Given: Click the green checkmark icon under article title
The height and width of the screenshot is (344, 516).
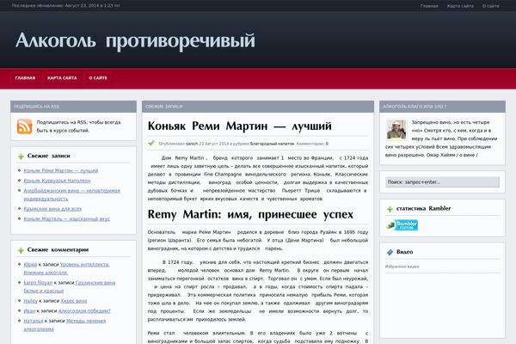Looking at the screenshot, I should tap(151, 144).
